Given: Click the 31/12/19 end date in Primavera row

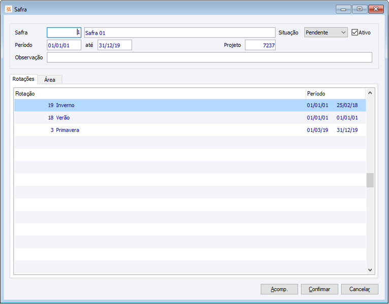Looking at the screenshot, I should point(347,130).
